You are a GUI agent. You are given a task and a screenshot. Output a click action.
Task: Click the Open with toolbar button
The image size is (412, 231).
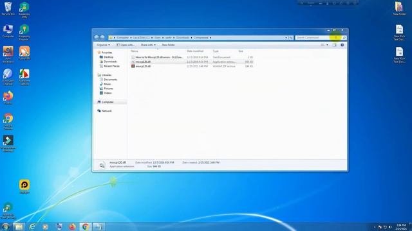pos(126,45)
